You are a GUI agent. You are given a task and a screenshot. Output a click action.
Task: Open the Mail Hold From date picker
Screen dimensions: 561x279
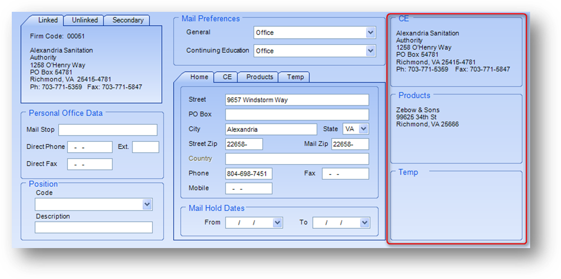(x=277, y=223)
